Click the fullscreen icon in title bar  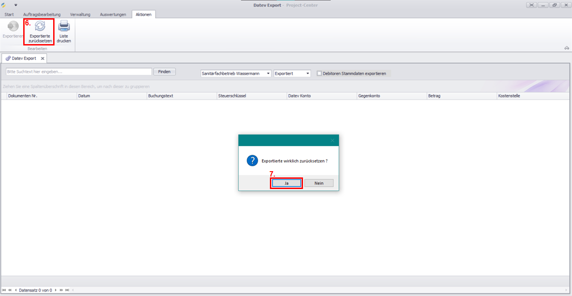tap(531, 5)
